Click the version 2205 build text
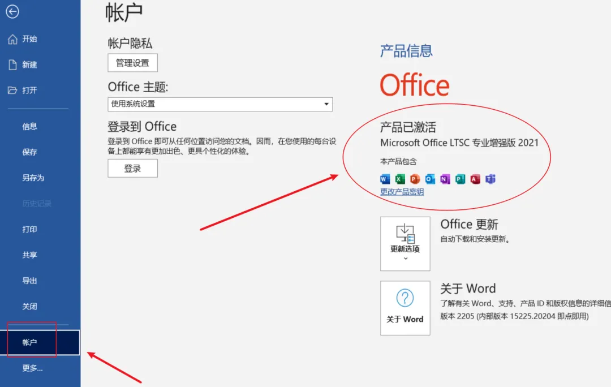611x387 pixels. (x=514, y=316)
